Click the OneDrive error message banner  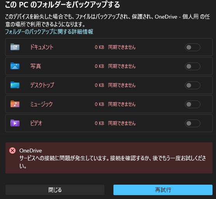pyautogui.click(x=109, y=158)
